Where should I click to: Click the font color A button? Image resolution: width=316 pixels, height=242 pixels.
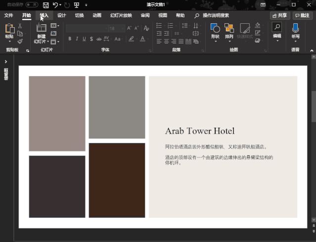point(142,39)
